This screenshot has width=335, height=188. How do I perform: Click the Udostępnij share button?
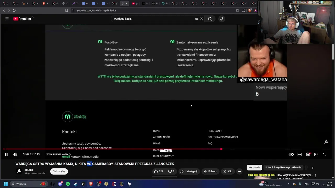pos(189,171)
